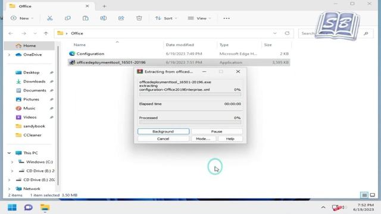Open the sandybook folder
This screenshot has width=381, height=214.
pyautogui.click(x=34, y=126)
